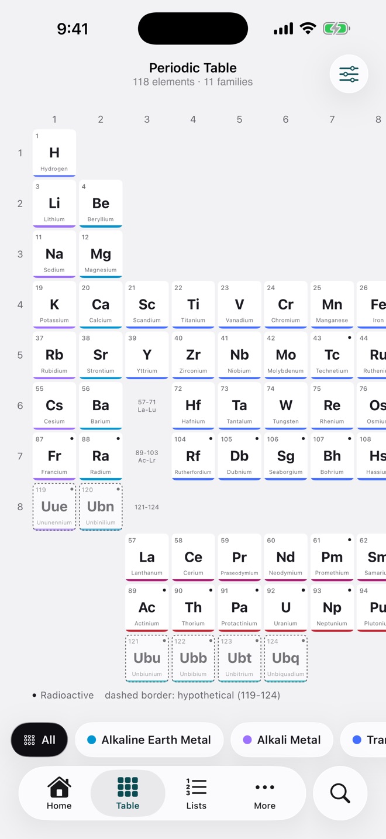Tap the Bohrium element tile

point(332,456)
